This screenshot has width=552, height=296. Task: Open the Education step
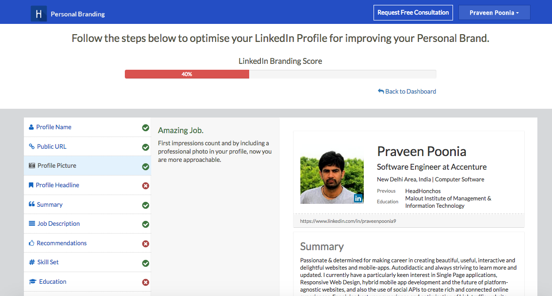pyautogui.click(x=87, y=281)
